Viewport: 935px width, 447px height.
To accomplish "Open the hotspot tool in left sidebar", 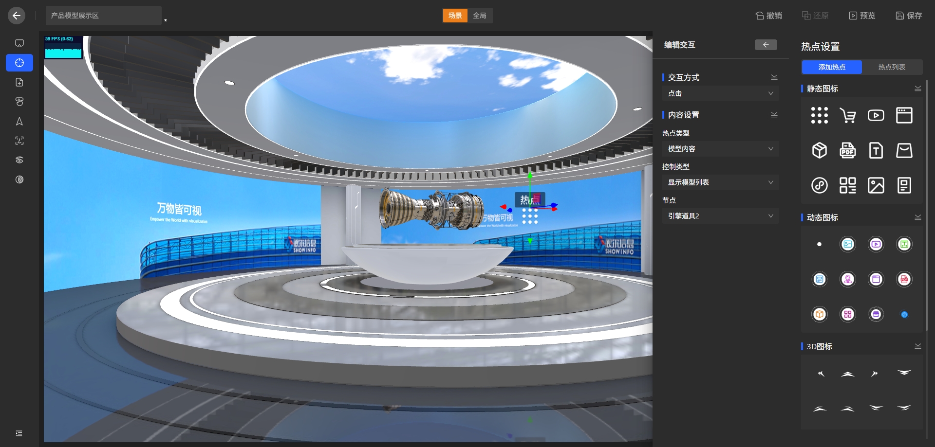I will [x=19, y=63].
